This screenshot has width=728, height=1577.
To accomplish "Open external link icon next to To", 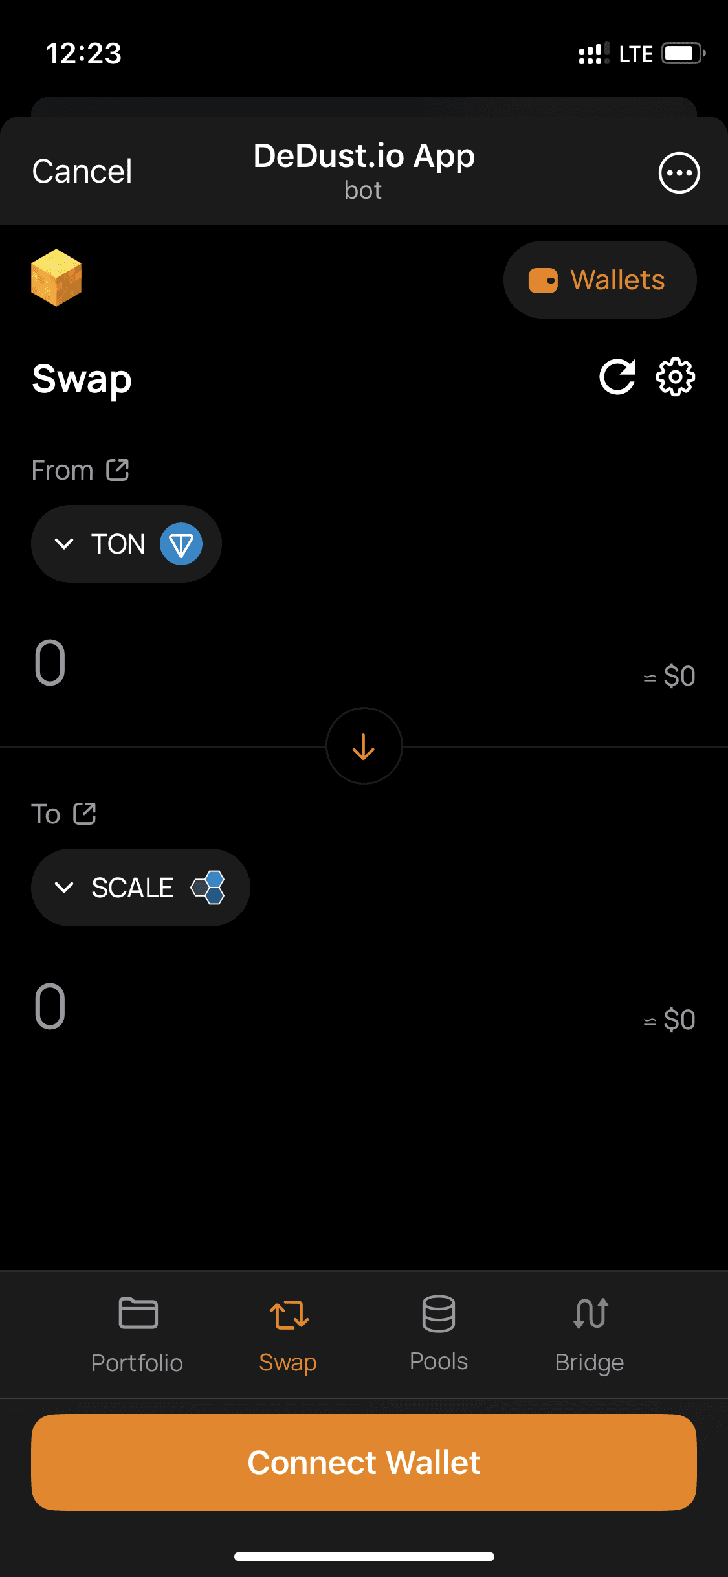I will pyautogui.click(x=85, y=814).
